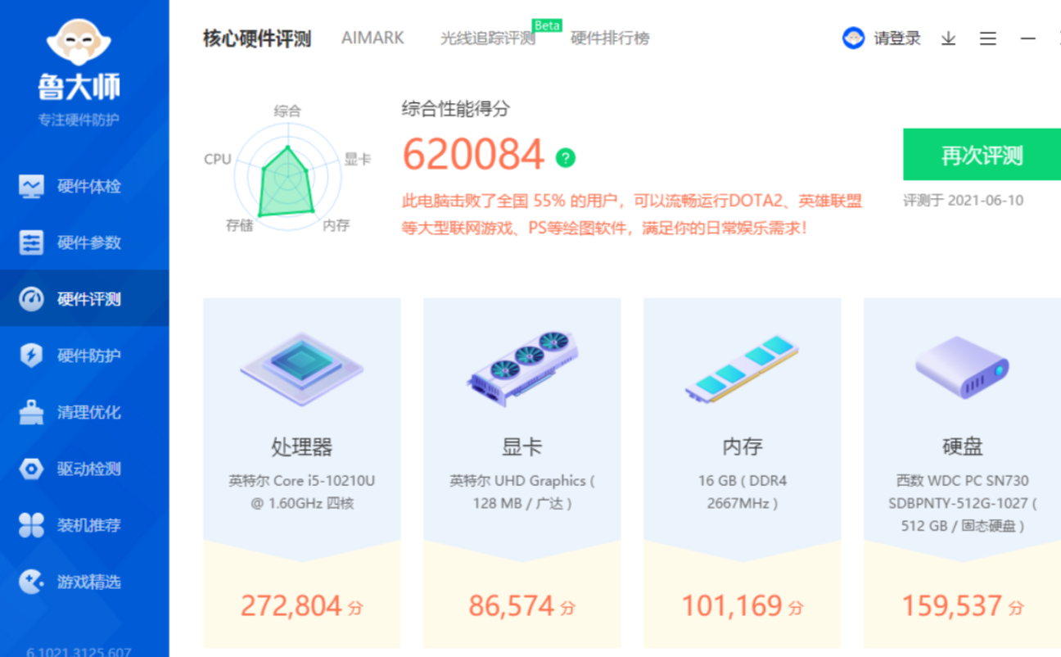Image resolution: width=1061 pixels, height=657 pixels.
Task: Click 处理器 card title
Action: coord(302,446)
